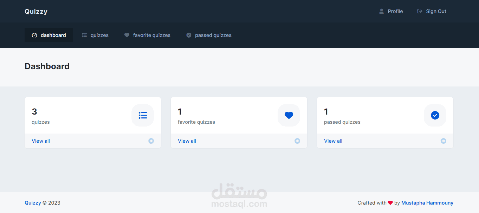
Task: Click the list icon on quizzes card
Action: (x=143, y=115)
